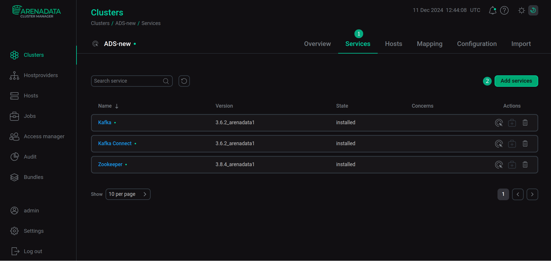
Task: Click the refresh services list icon
Action: (184, 81)
